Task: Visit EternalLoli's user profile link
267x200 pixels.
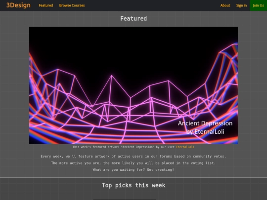Action: click(185, 147)
